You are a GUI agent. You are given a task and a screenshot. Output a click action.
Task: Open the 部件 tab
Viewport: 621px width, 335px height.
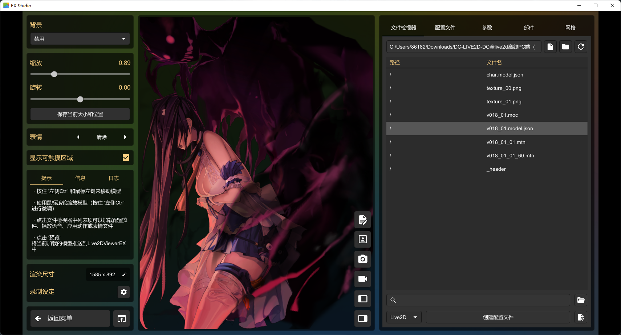pos(528,28)
